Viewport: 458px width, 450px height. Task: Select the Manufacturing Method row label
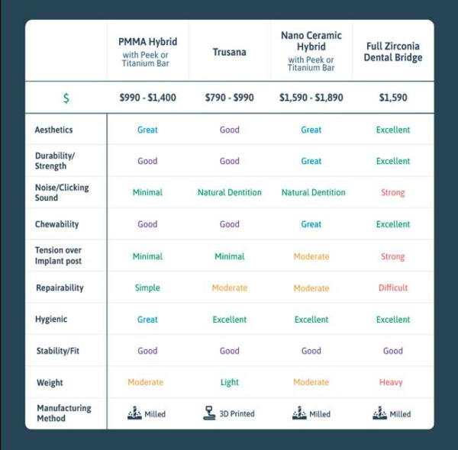[63, 413]
